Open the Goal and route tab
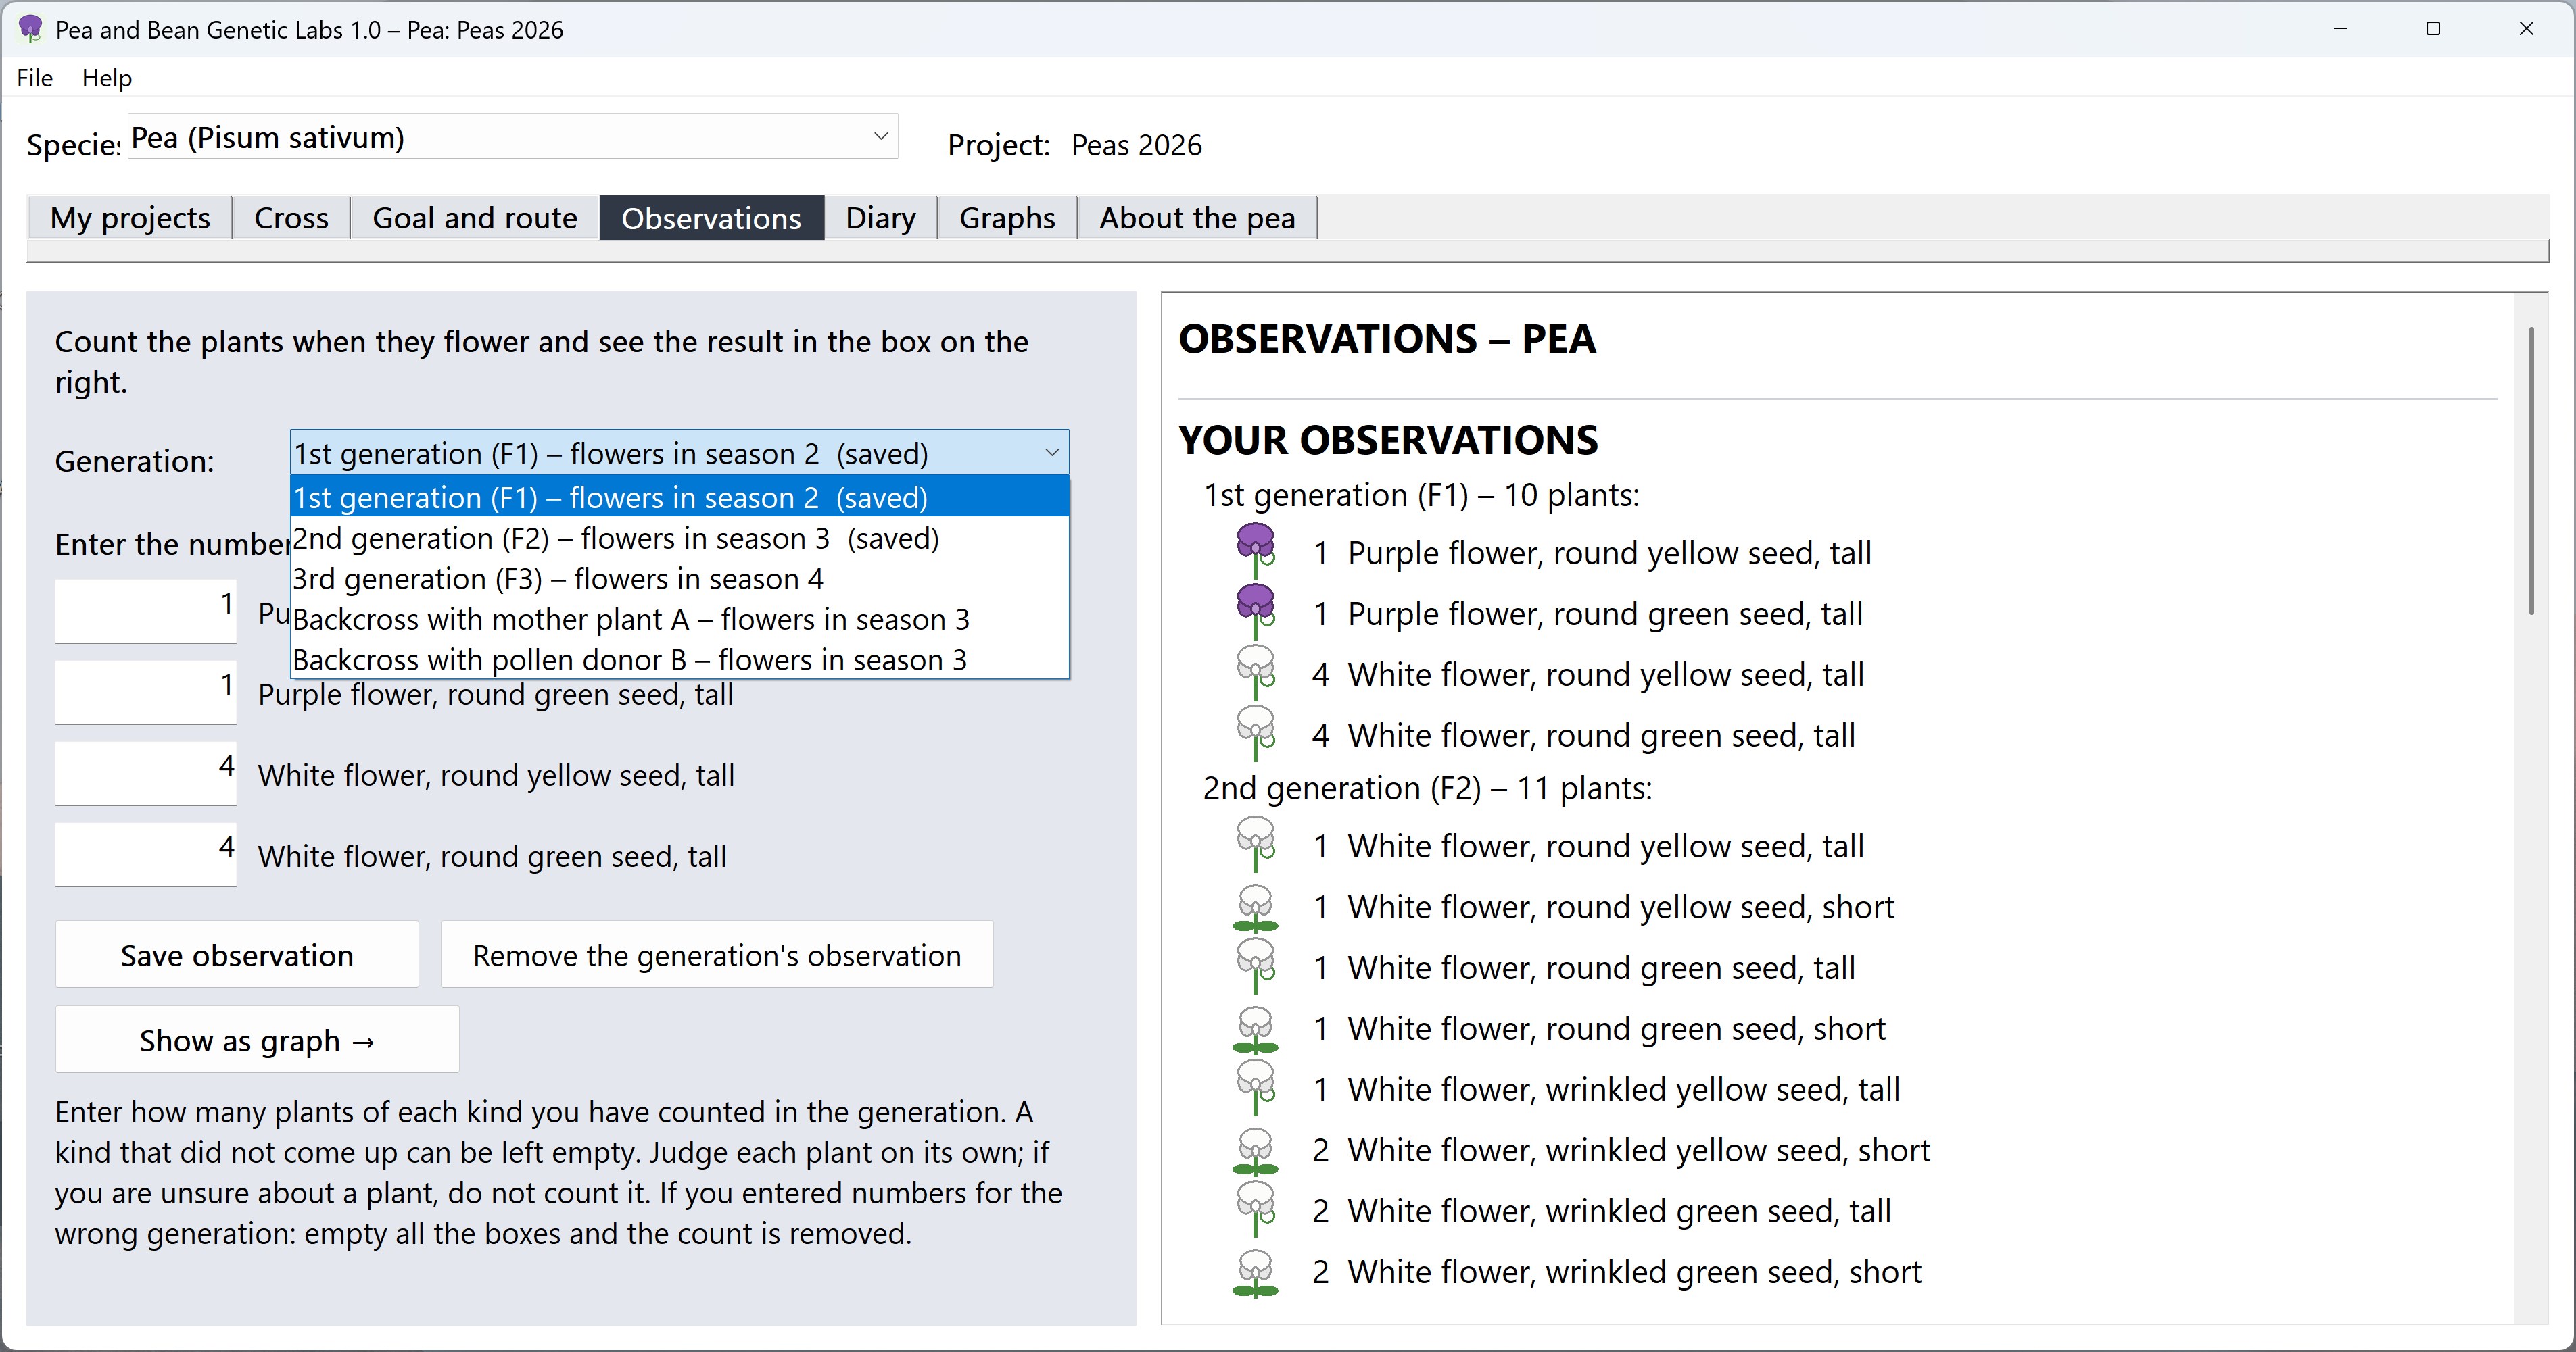 (x=475, y=218)
